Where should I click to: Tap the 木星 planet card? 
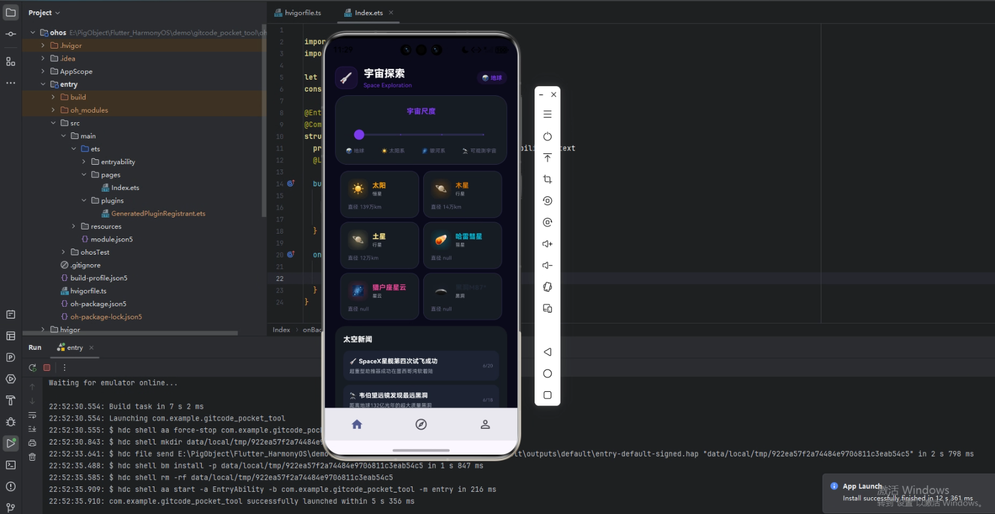click(x=462, y=194)
